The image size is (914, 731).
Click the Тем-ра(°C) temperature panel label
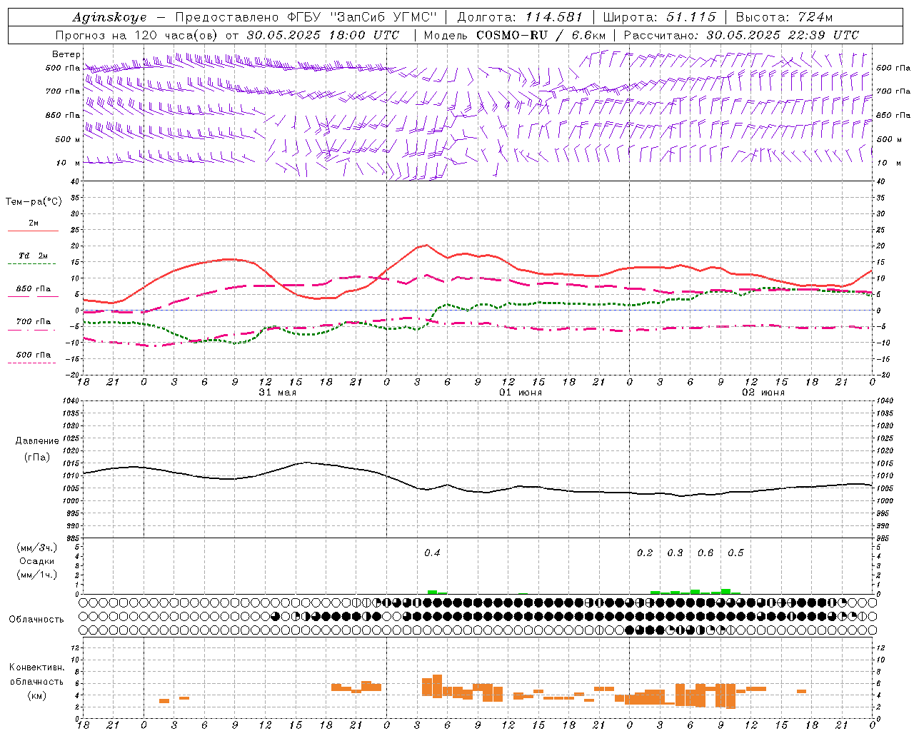click(34, 202)
